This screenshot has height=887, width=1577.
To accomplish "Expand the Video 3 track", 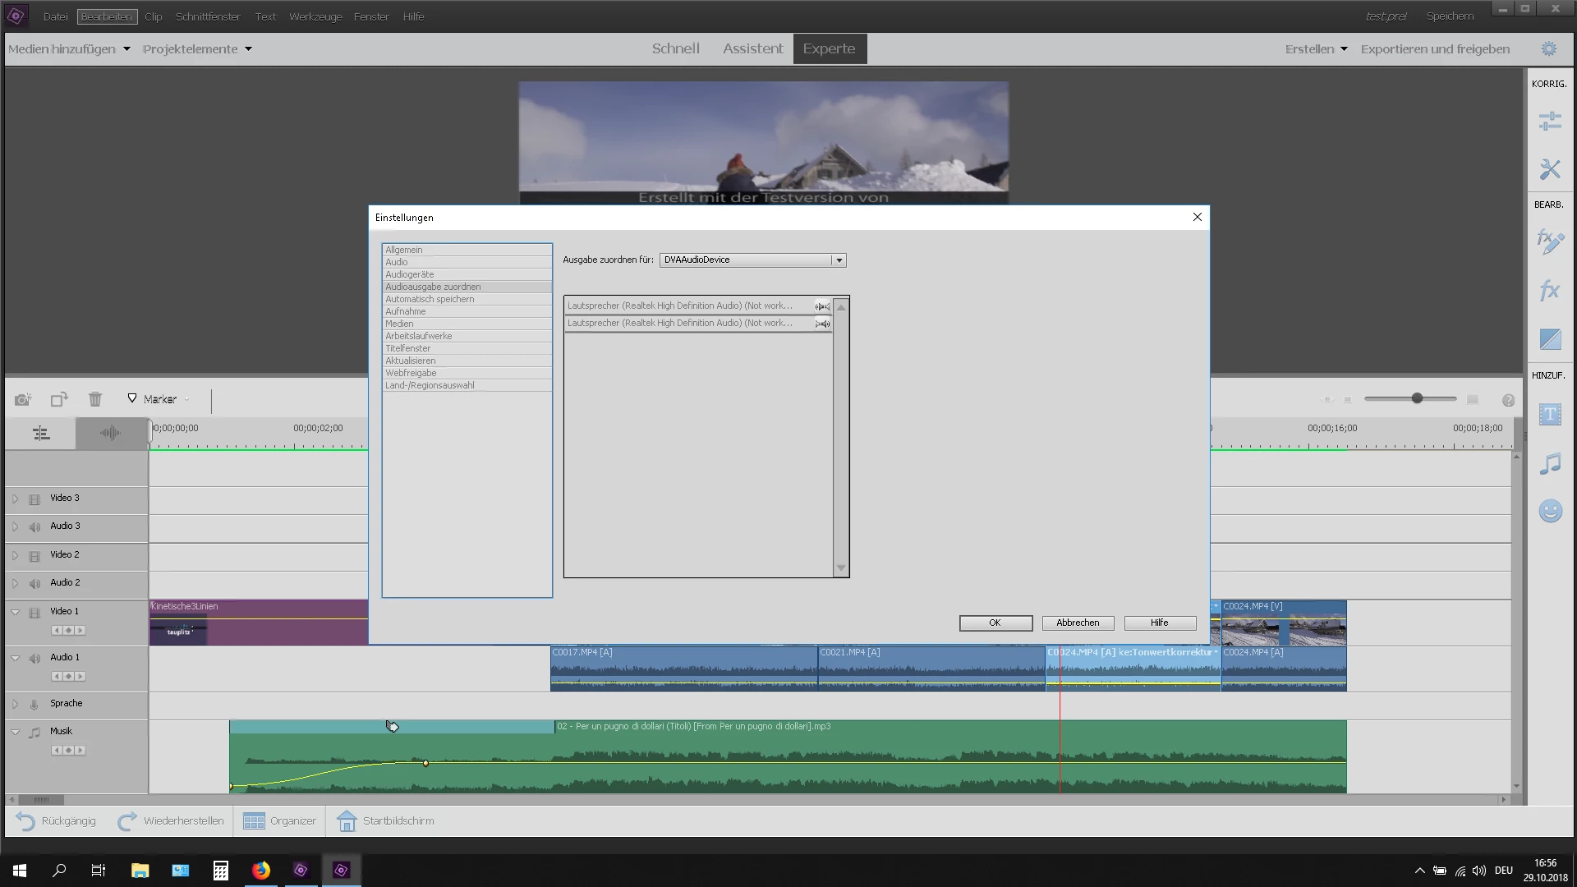I will [15, 499].
